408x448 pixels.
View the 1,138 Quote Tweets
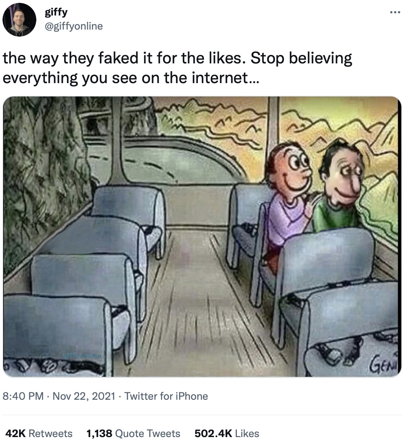133,433
